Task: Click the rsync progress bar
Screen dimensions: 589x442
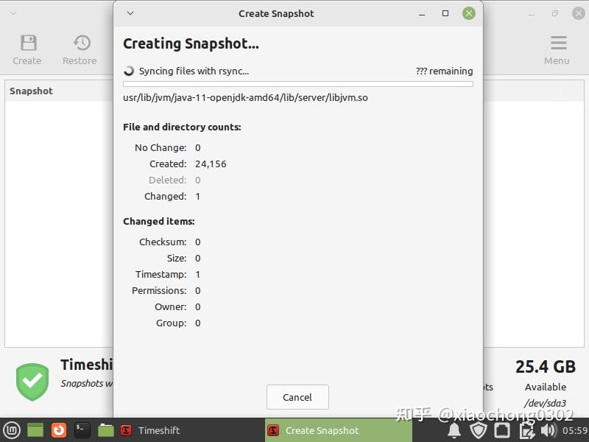Action: [x=297, y=83]
